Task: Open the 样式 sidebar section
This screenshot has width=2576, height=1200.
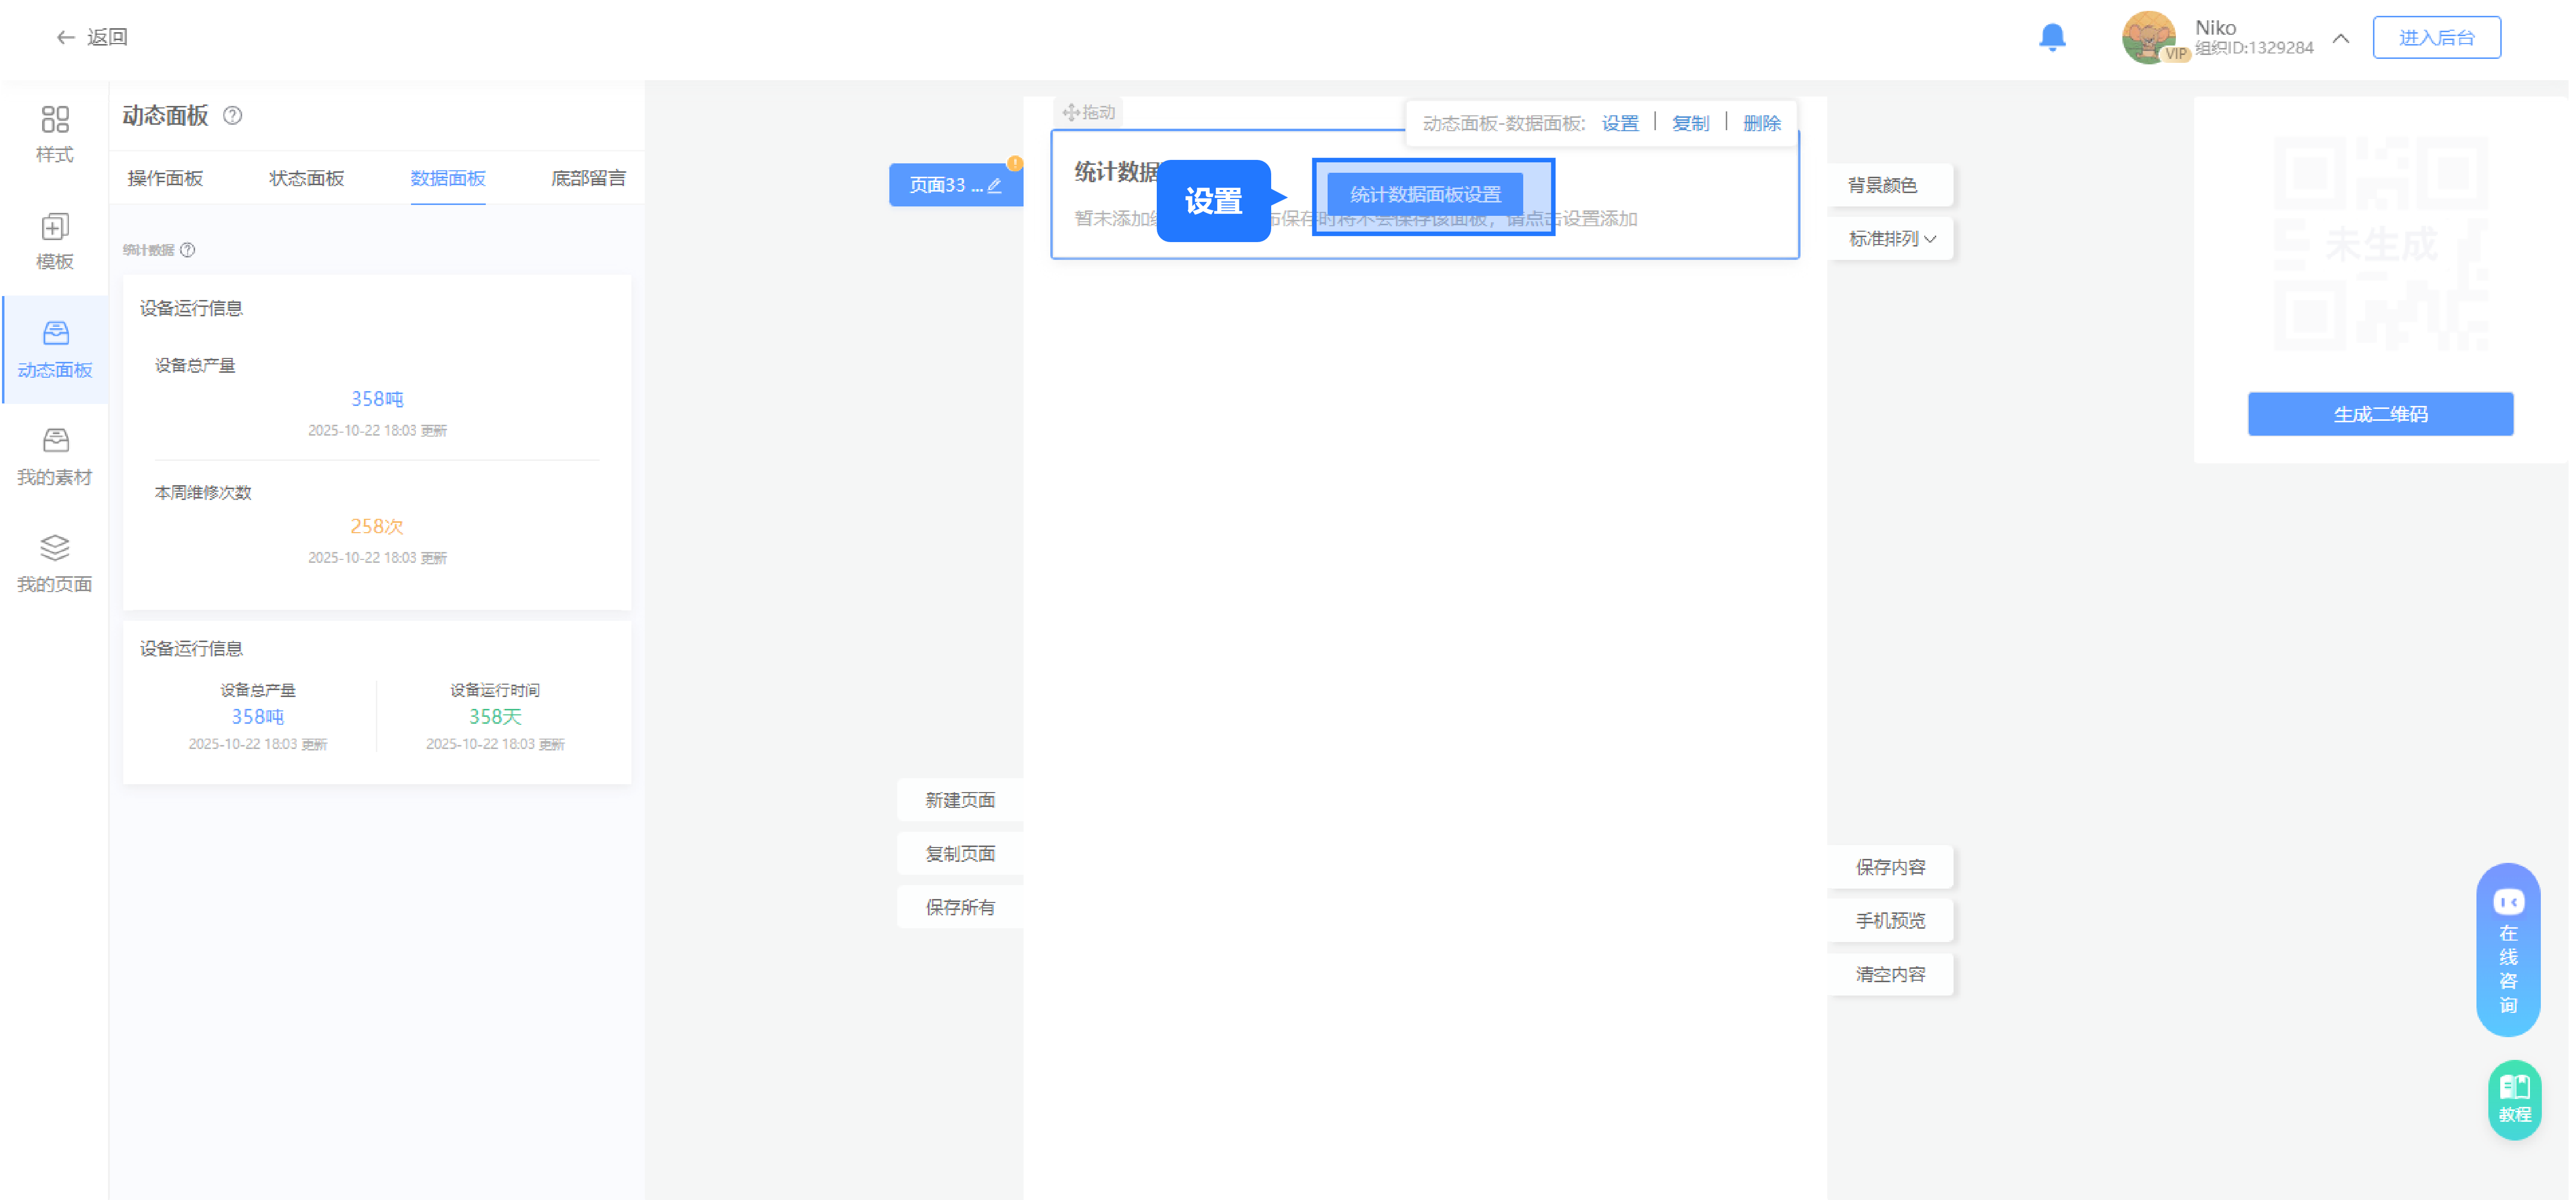Action: 55,134
